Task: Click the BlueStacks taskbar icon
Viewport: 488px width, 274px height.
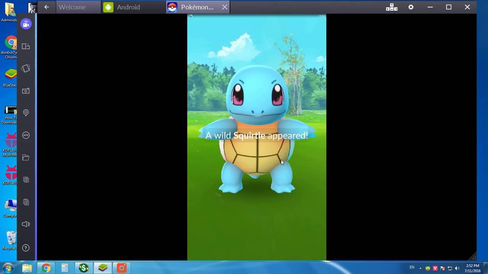Action: click(103, 268)
